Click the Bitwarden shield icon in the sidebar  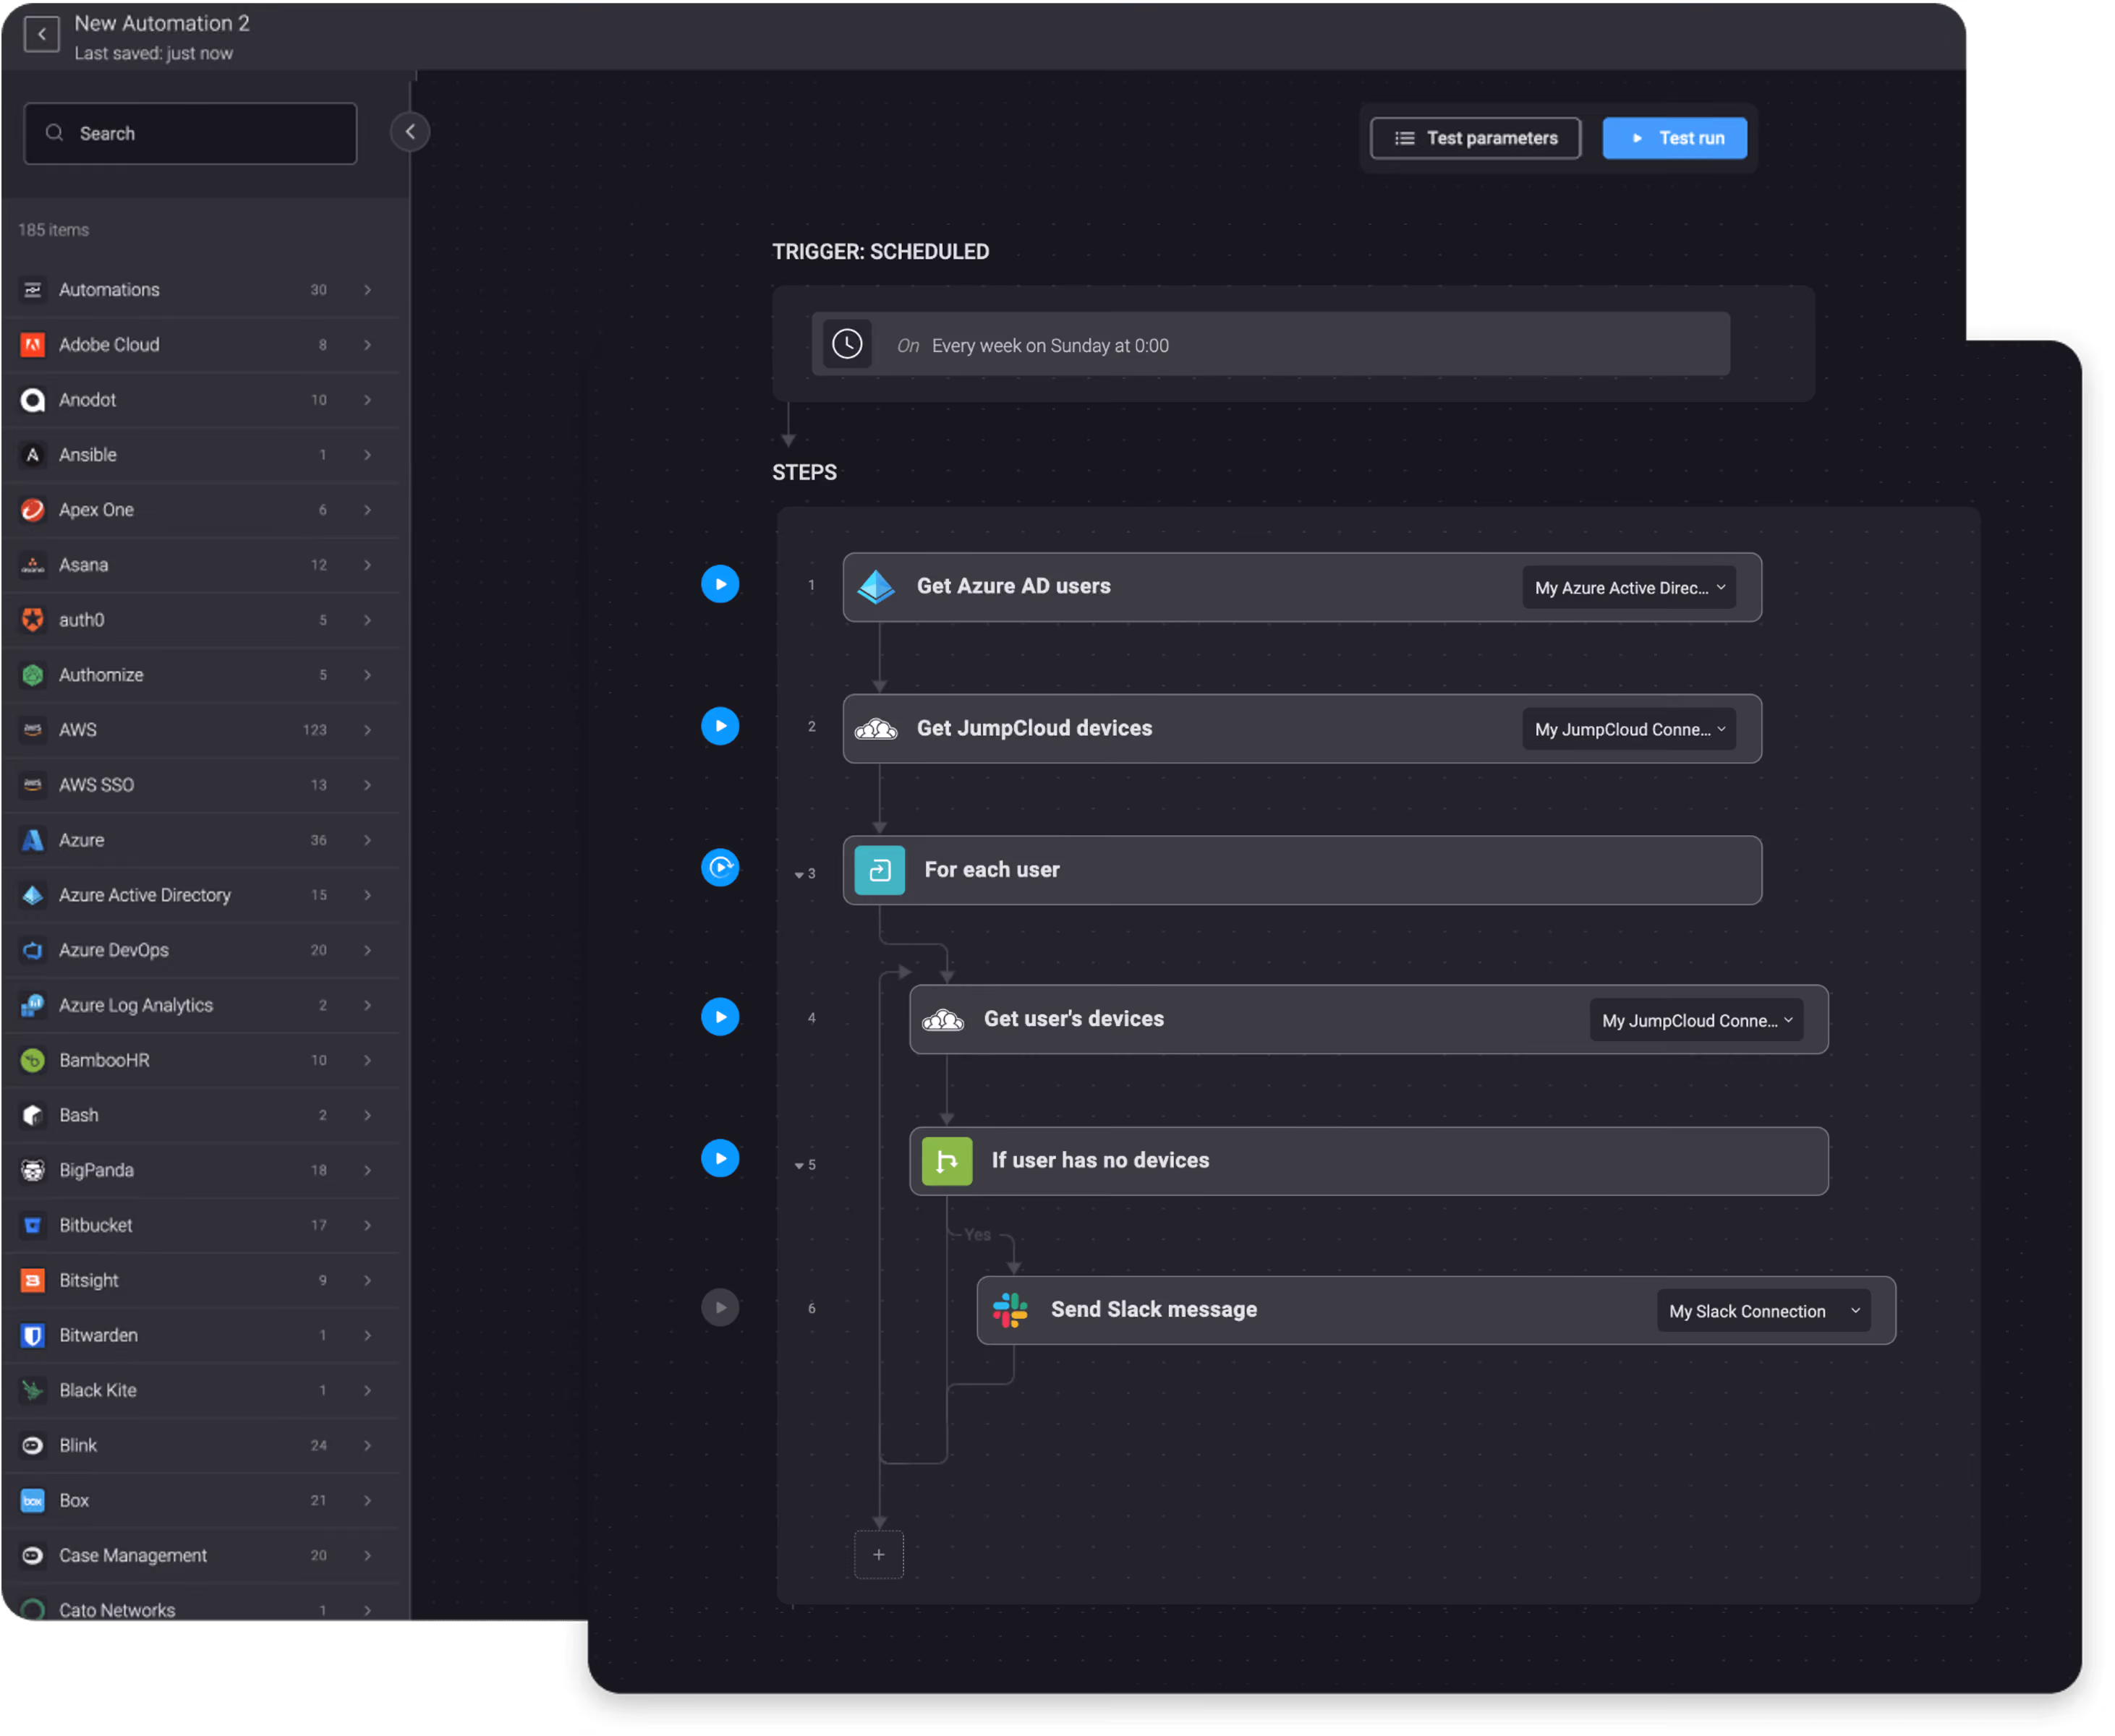(x=33, y=1336)
